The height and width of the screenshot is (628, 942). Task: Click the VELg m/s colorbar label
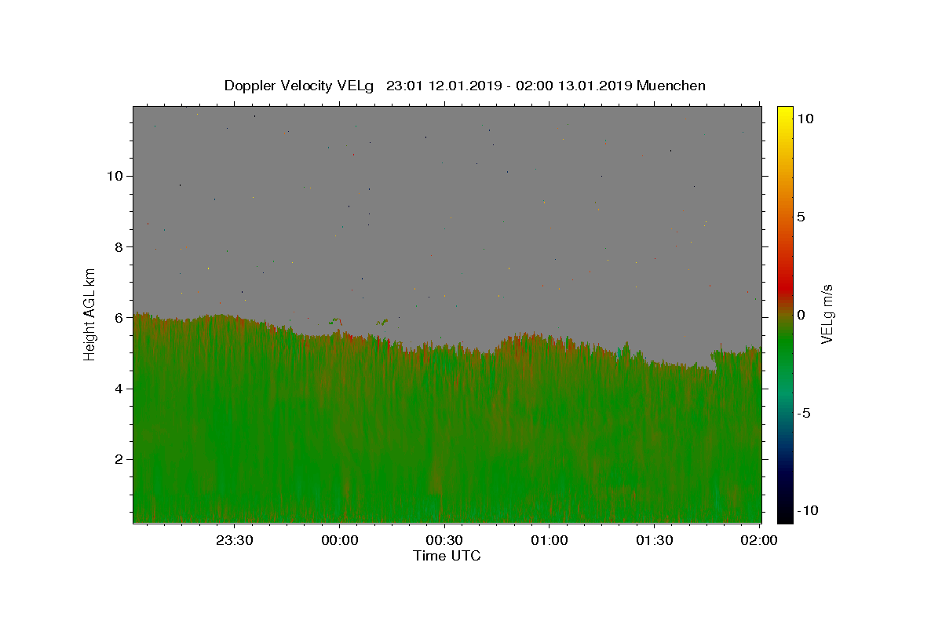coord(826,314)
